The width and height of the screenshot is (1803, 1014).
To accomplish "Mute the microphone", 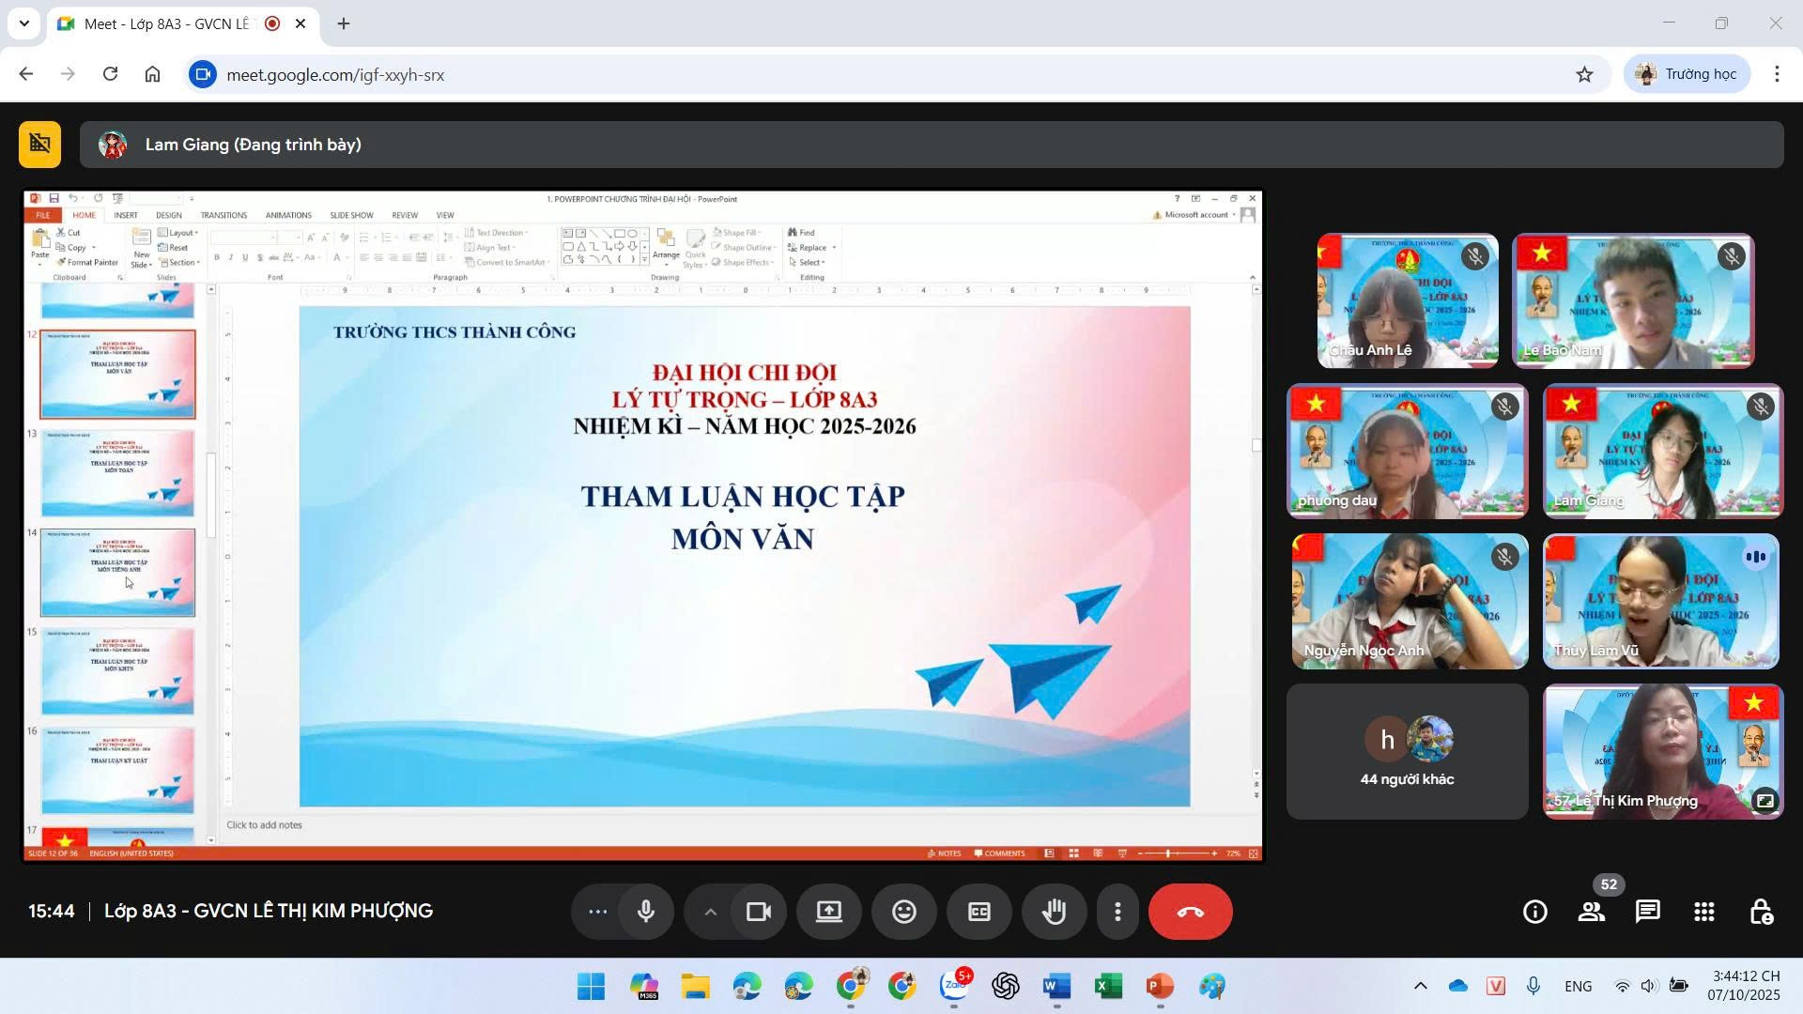I will click(x=645, y=911).
